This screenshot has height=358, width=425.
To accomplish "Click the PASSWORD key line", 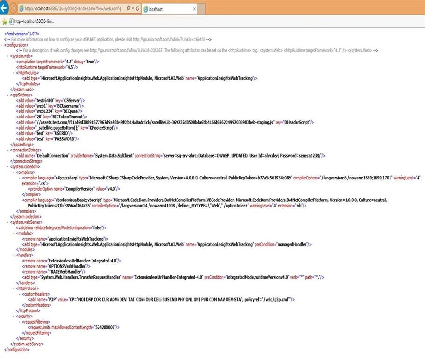I will pos(48,139).
